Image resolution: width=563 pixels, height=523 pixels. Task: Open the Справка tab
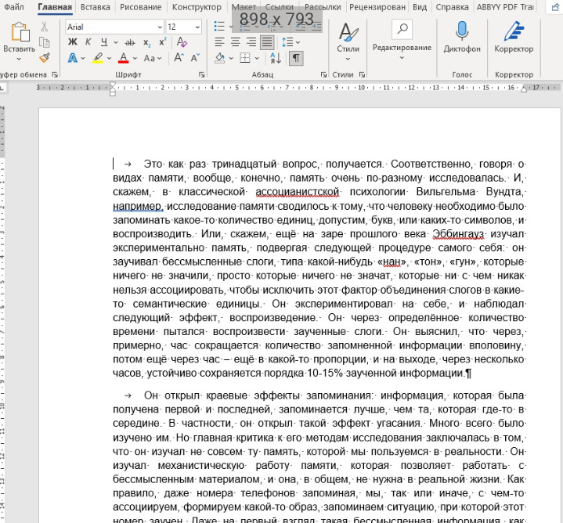[x=452, y=7]
